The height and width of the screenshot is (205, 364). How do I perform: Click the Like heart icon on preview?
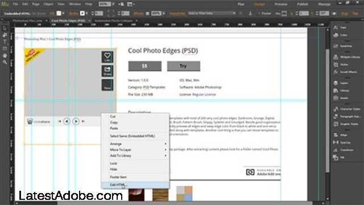point(107,57)
